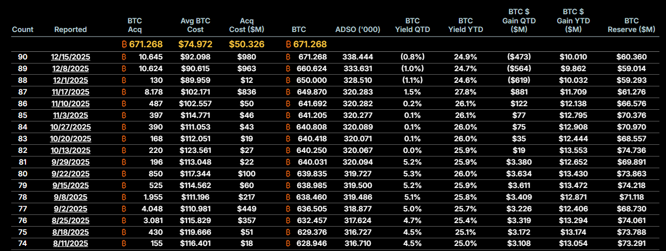Follow the 9/29/2025 report link
This screenshot has width=666, height=251.
click(x=70, y=162)
